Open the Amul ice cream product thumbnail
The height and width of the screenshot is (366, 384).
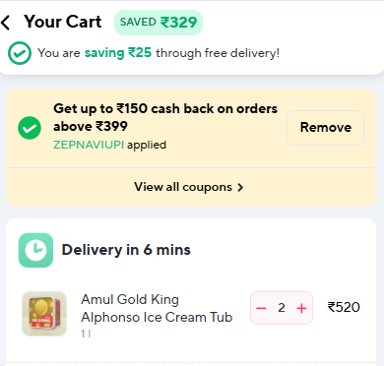tap(44, 314)
